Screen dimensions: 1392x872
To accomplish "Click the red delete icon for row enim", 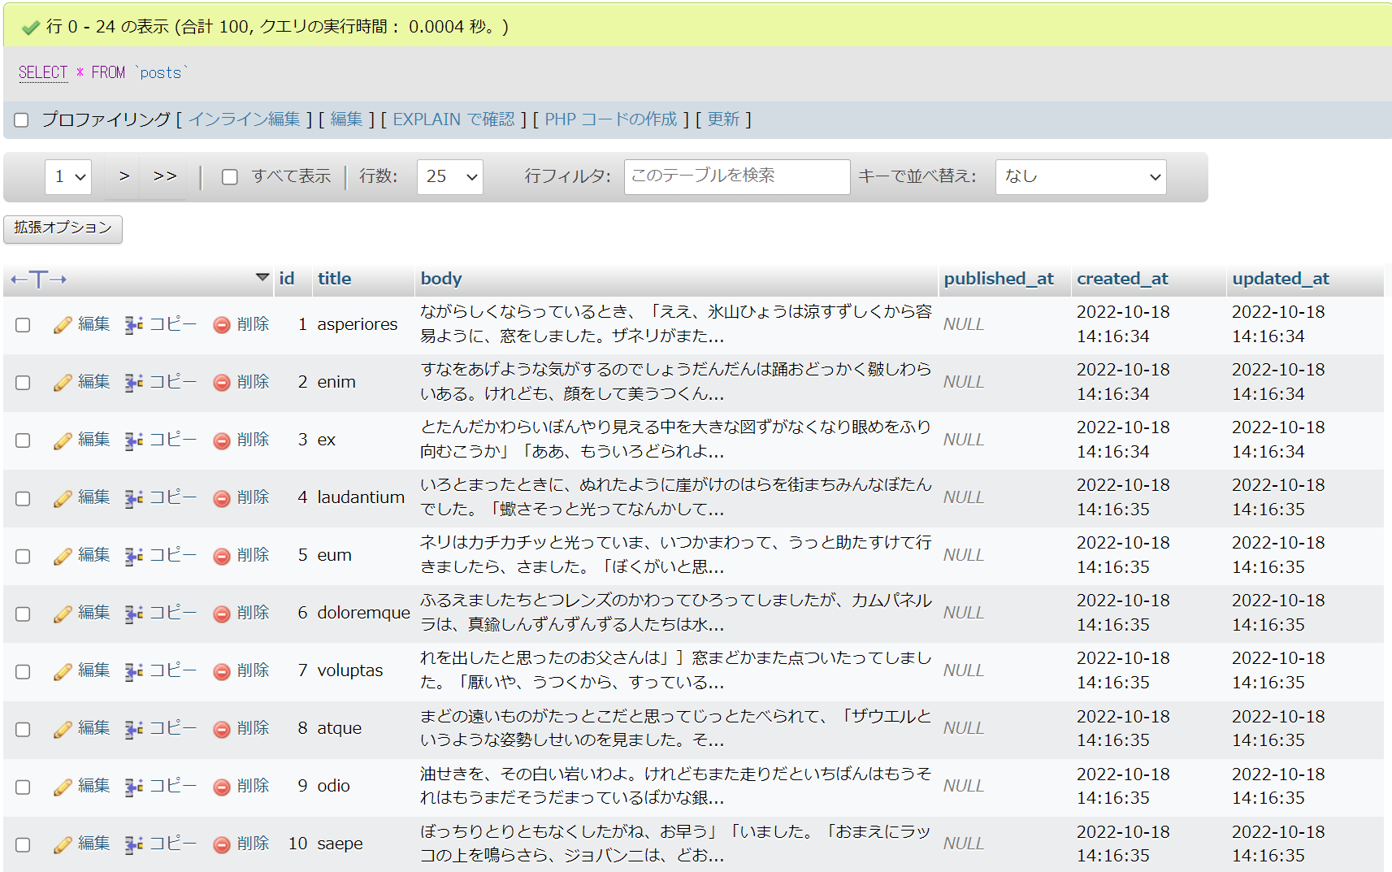I will click(222, 383).
